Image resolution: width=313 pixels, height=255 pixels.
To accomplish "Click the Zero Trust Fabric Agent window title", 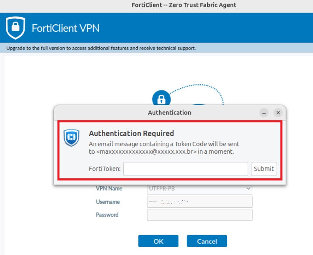I will (x=184, y=5).
